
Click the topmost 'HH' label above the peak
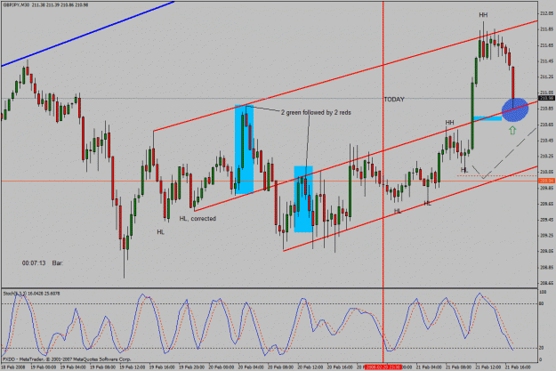[483, 15]
